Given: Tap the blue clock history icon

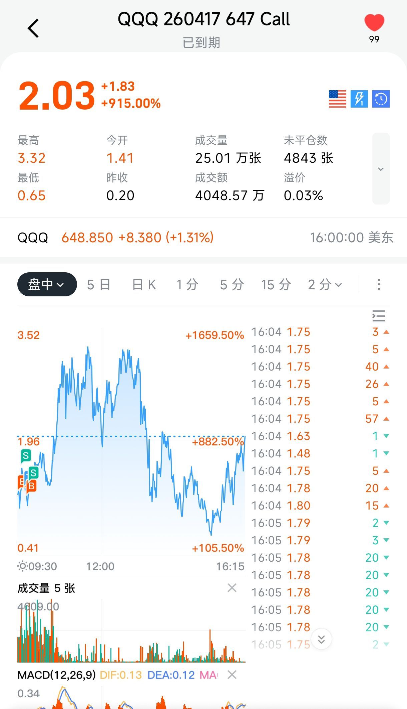Looking at the screenshot, I should coord(381,99).
